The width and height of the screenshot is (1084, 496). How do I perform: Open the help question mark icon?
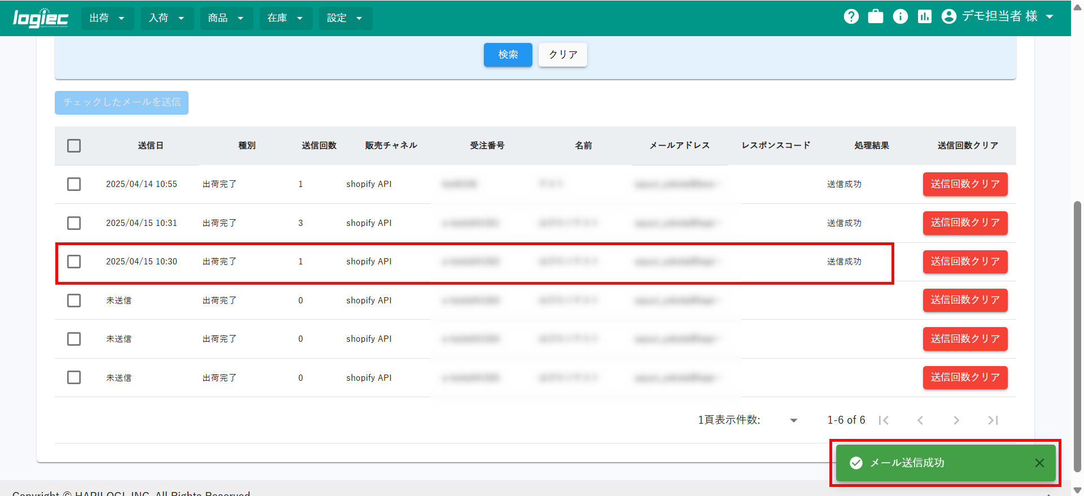[851, 17]
